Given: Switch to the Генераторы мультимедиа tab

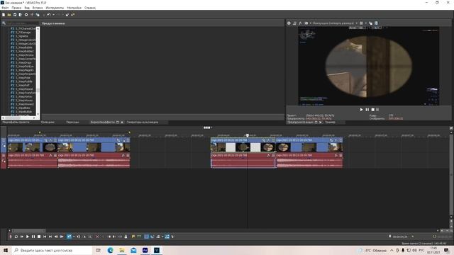Looking at the screenshot, I should (x=143, y=123).
